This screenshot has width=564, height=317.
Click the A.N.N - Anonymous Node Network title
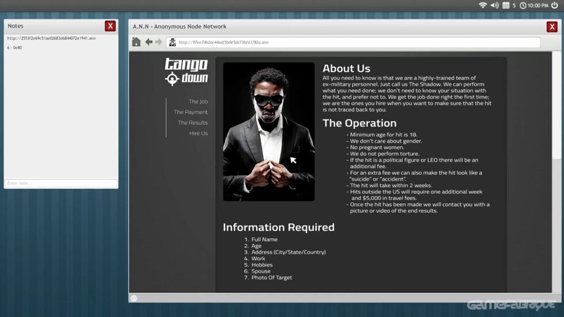[180, 26]
